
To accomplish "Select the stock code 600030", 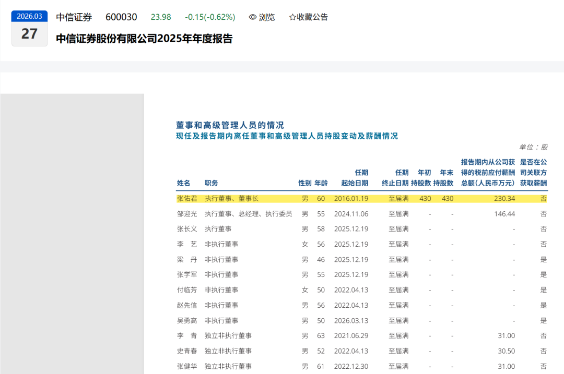I will [x=121, y=17].
